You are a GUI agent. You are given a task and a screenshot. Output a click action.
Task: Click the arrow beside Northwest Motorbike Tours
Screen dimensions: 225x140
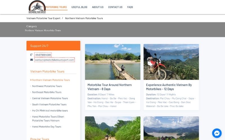(31, 86)
